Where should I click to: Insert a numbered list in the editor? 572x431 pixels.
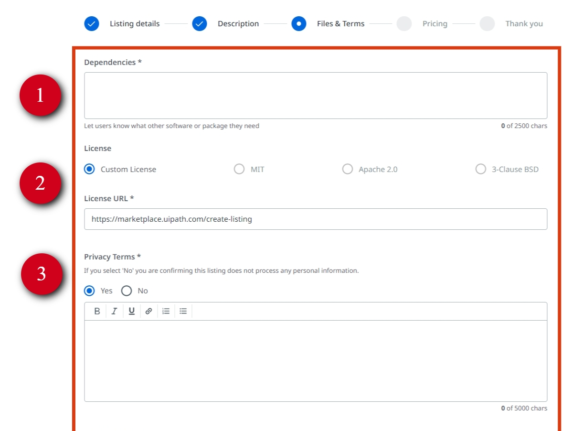tap(166, 311)
